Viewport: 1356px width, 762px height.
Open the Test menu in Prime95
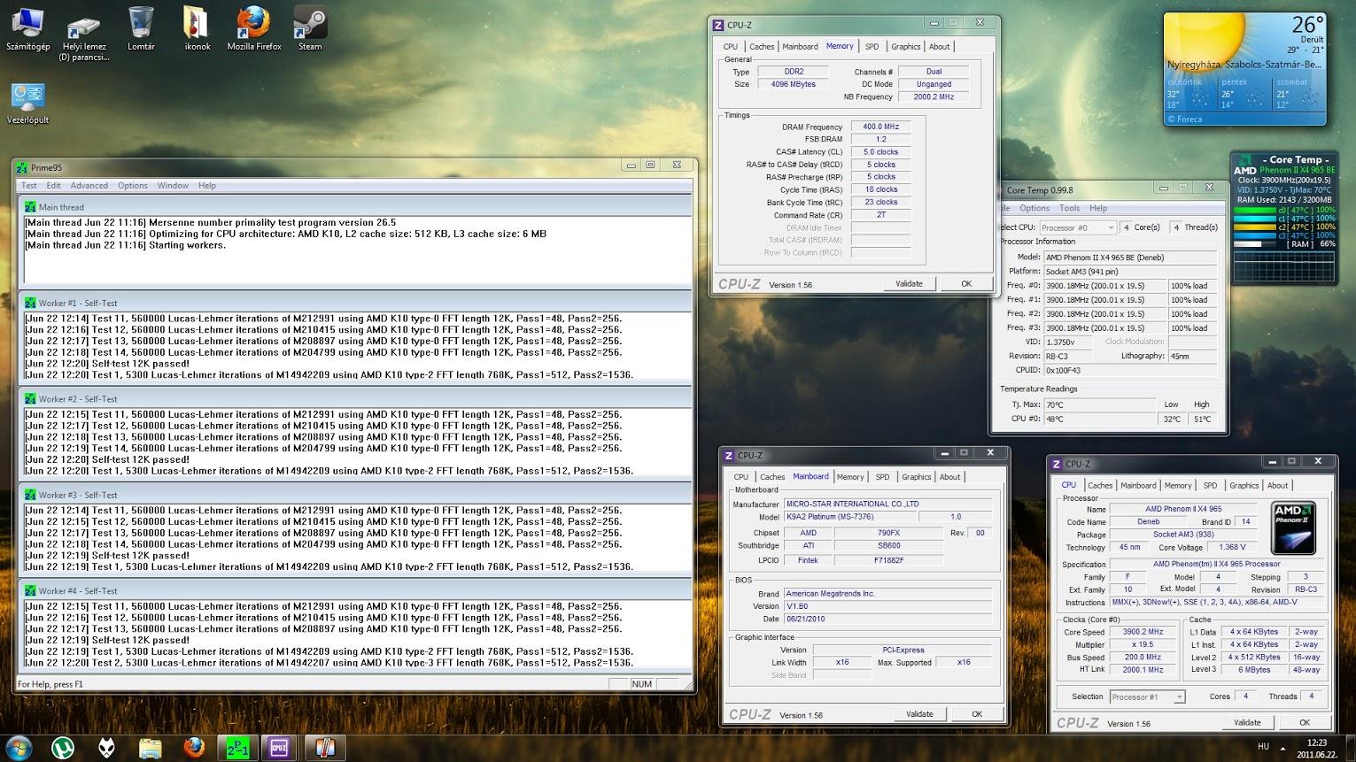coord(29,186)
